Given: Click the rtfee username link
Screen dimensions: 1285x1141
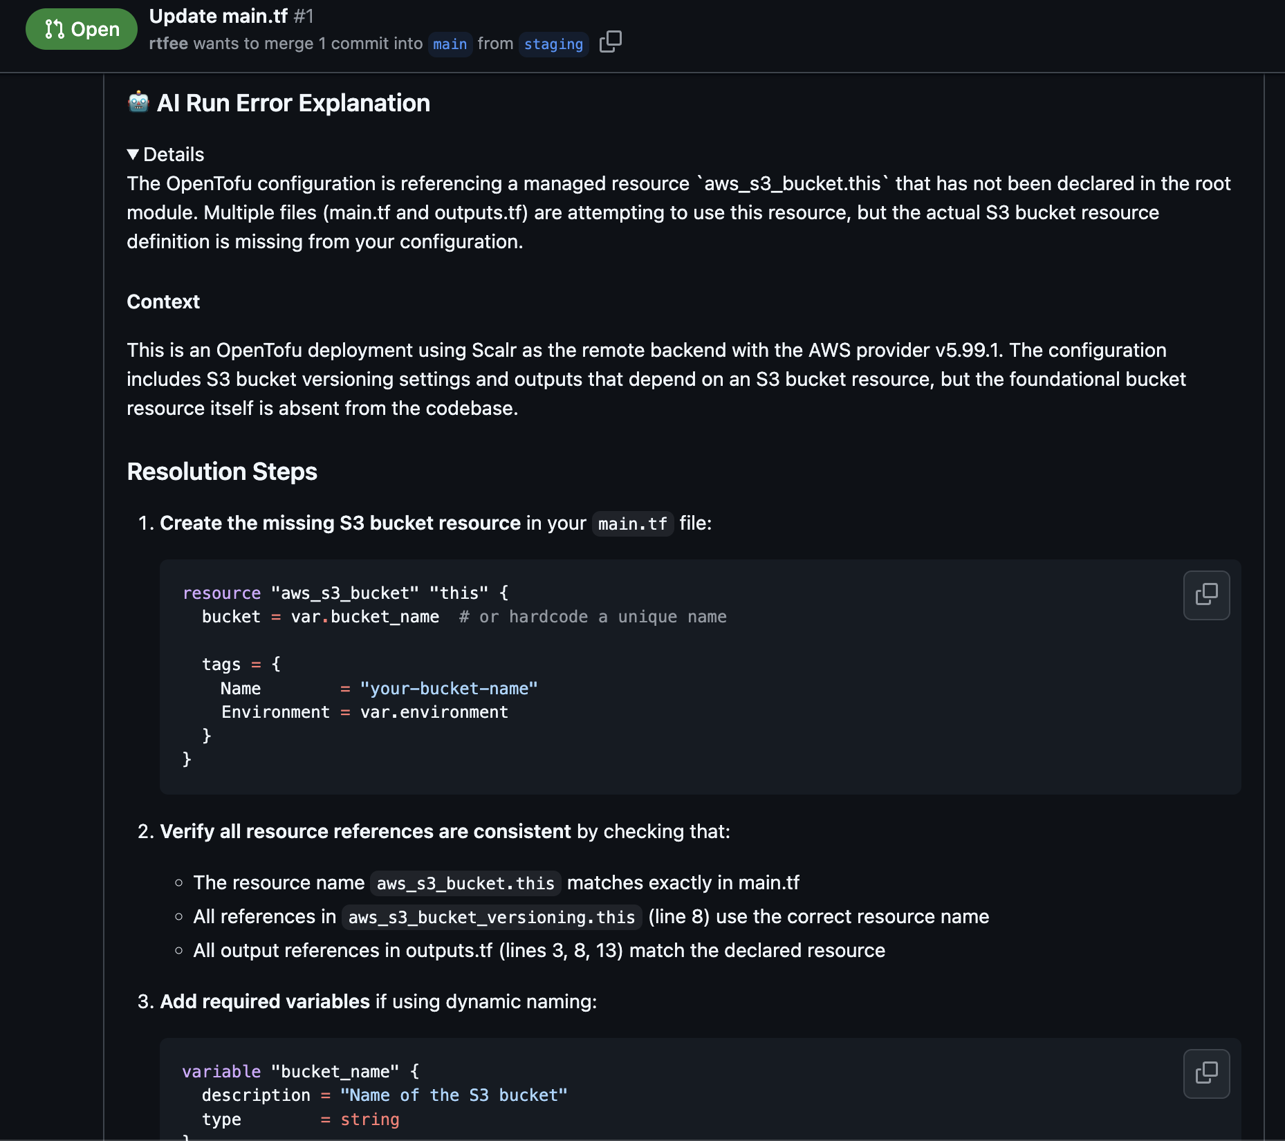Looking at the screenshot, I should (x=168, y=43).
